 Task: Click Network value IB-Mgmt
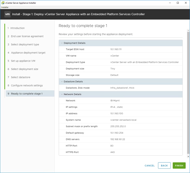click(x=115, y=101)
